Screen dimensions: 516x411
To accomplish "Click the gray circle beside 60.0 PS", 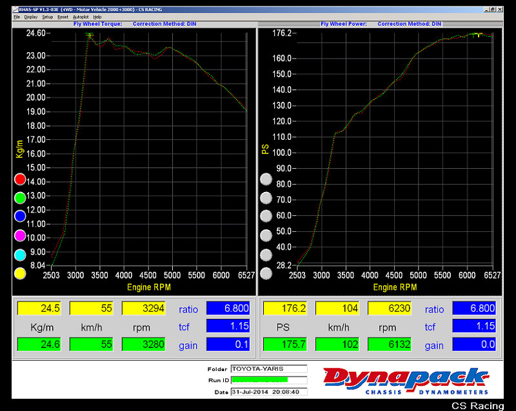I will (266, 216).
